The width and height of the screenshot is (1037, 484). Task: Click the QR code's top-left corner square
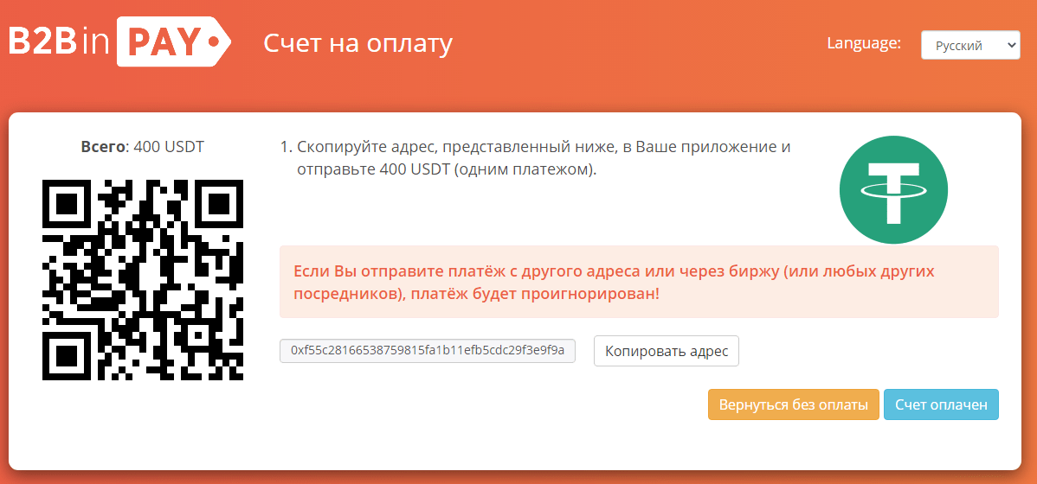68,205
